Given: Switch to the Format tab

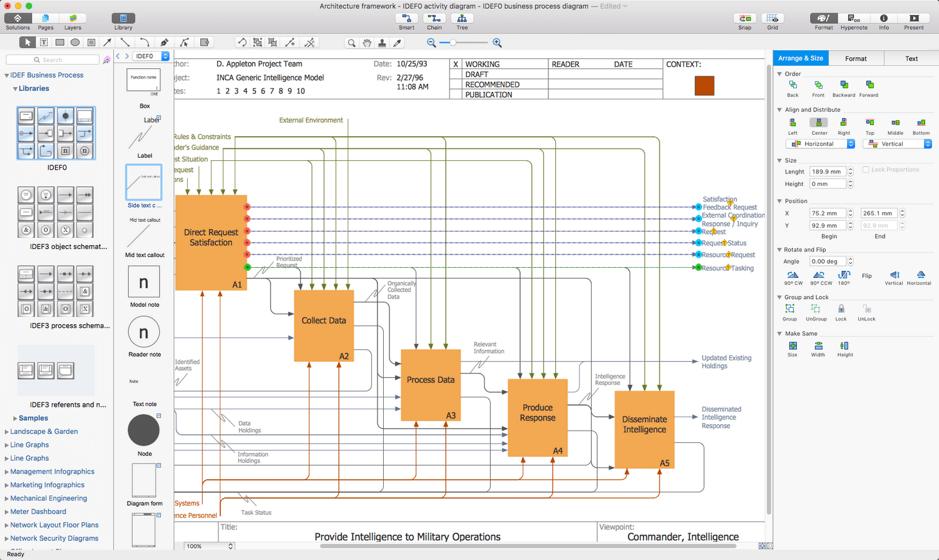Looking at the screenshot, I should coord(856,58).
